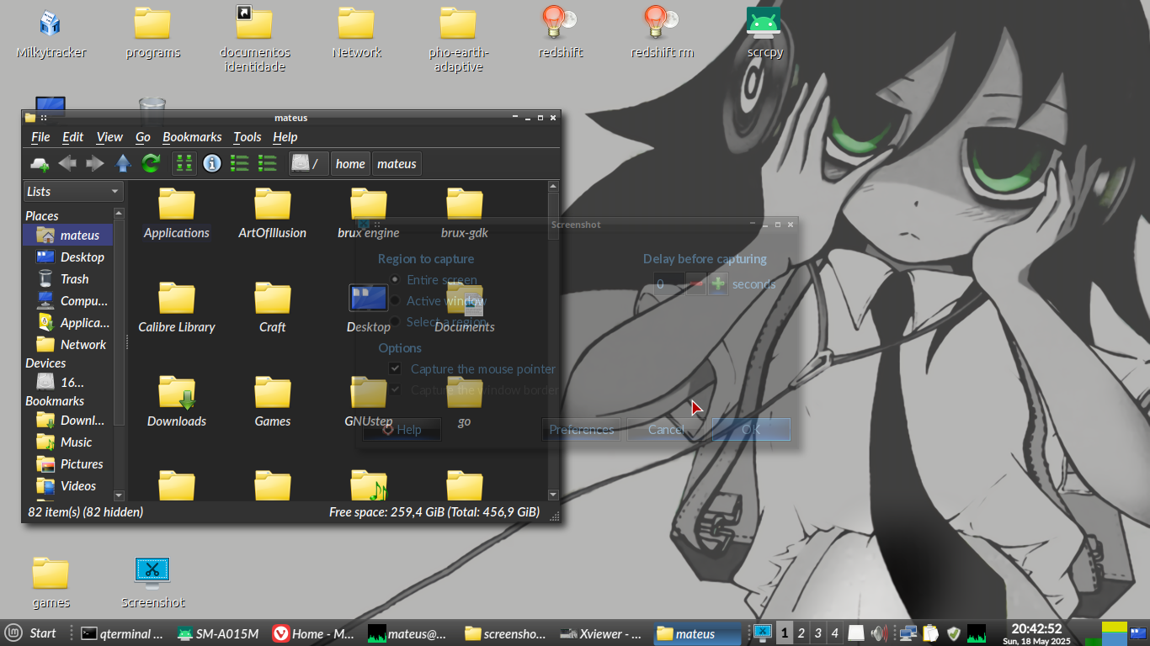
Task: Click the new tab drive icon in toolbar
Action: point(40,163)
